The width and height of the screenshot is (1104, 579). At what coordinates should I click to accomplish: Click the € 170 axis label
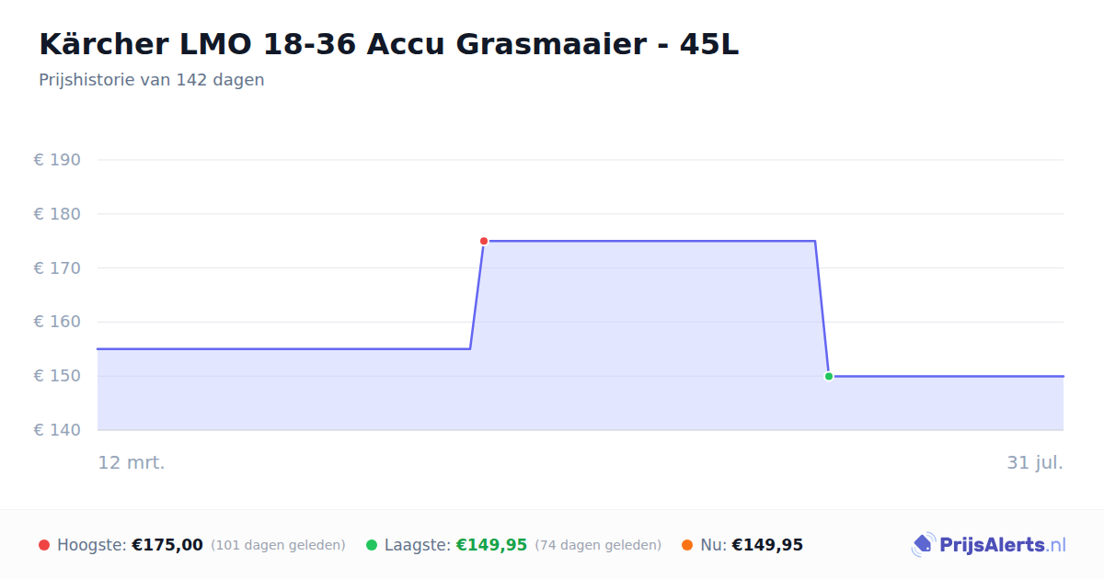pos(57,268)
